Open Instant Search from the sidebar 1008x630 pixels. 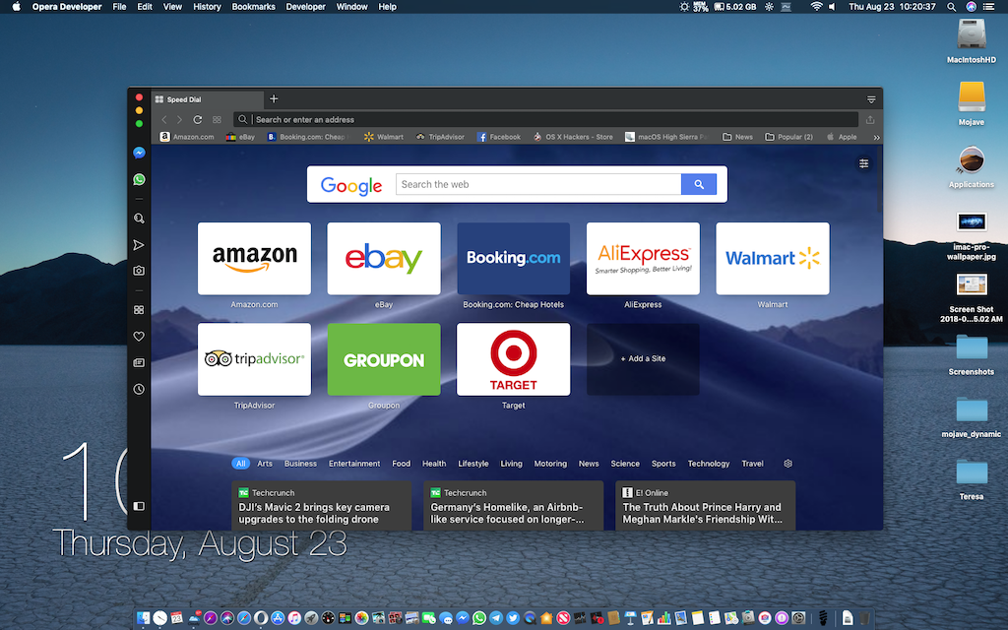139,219
